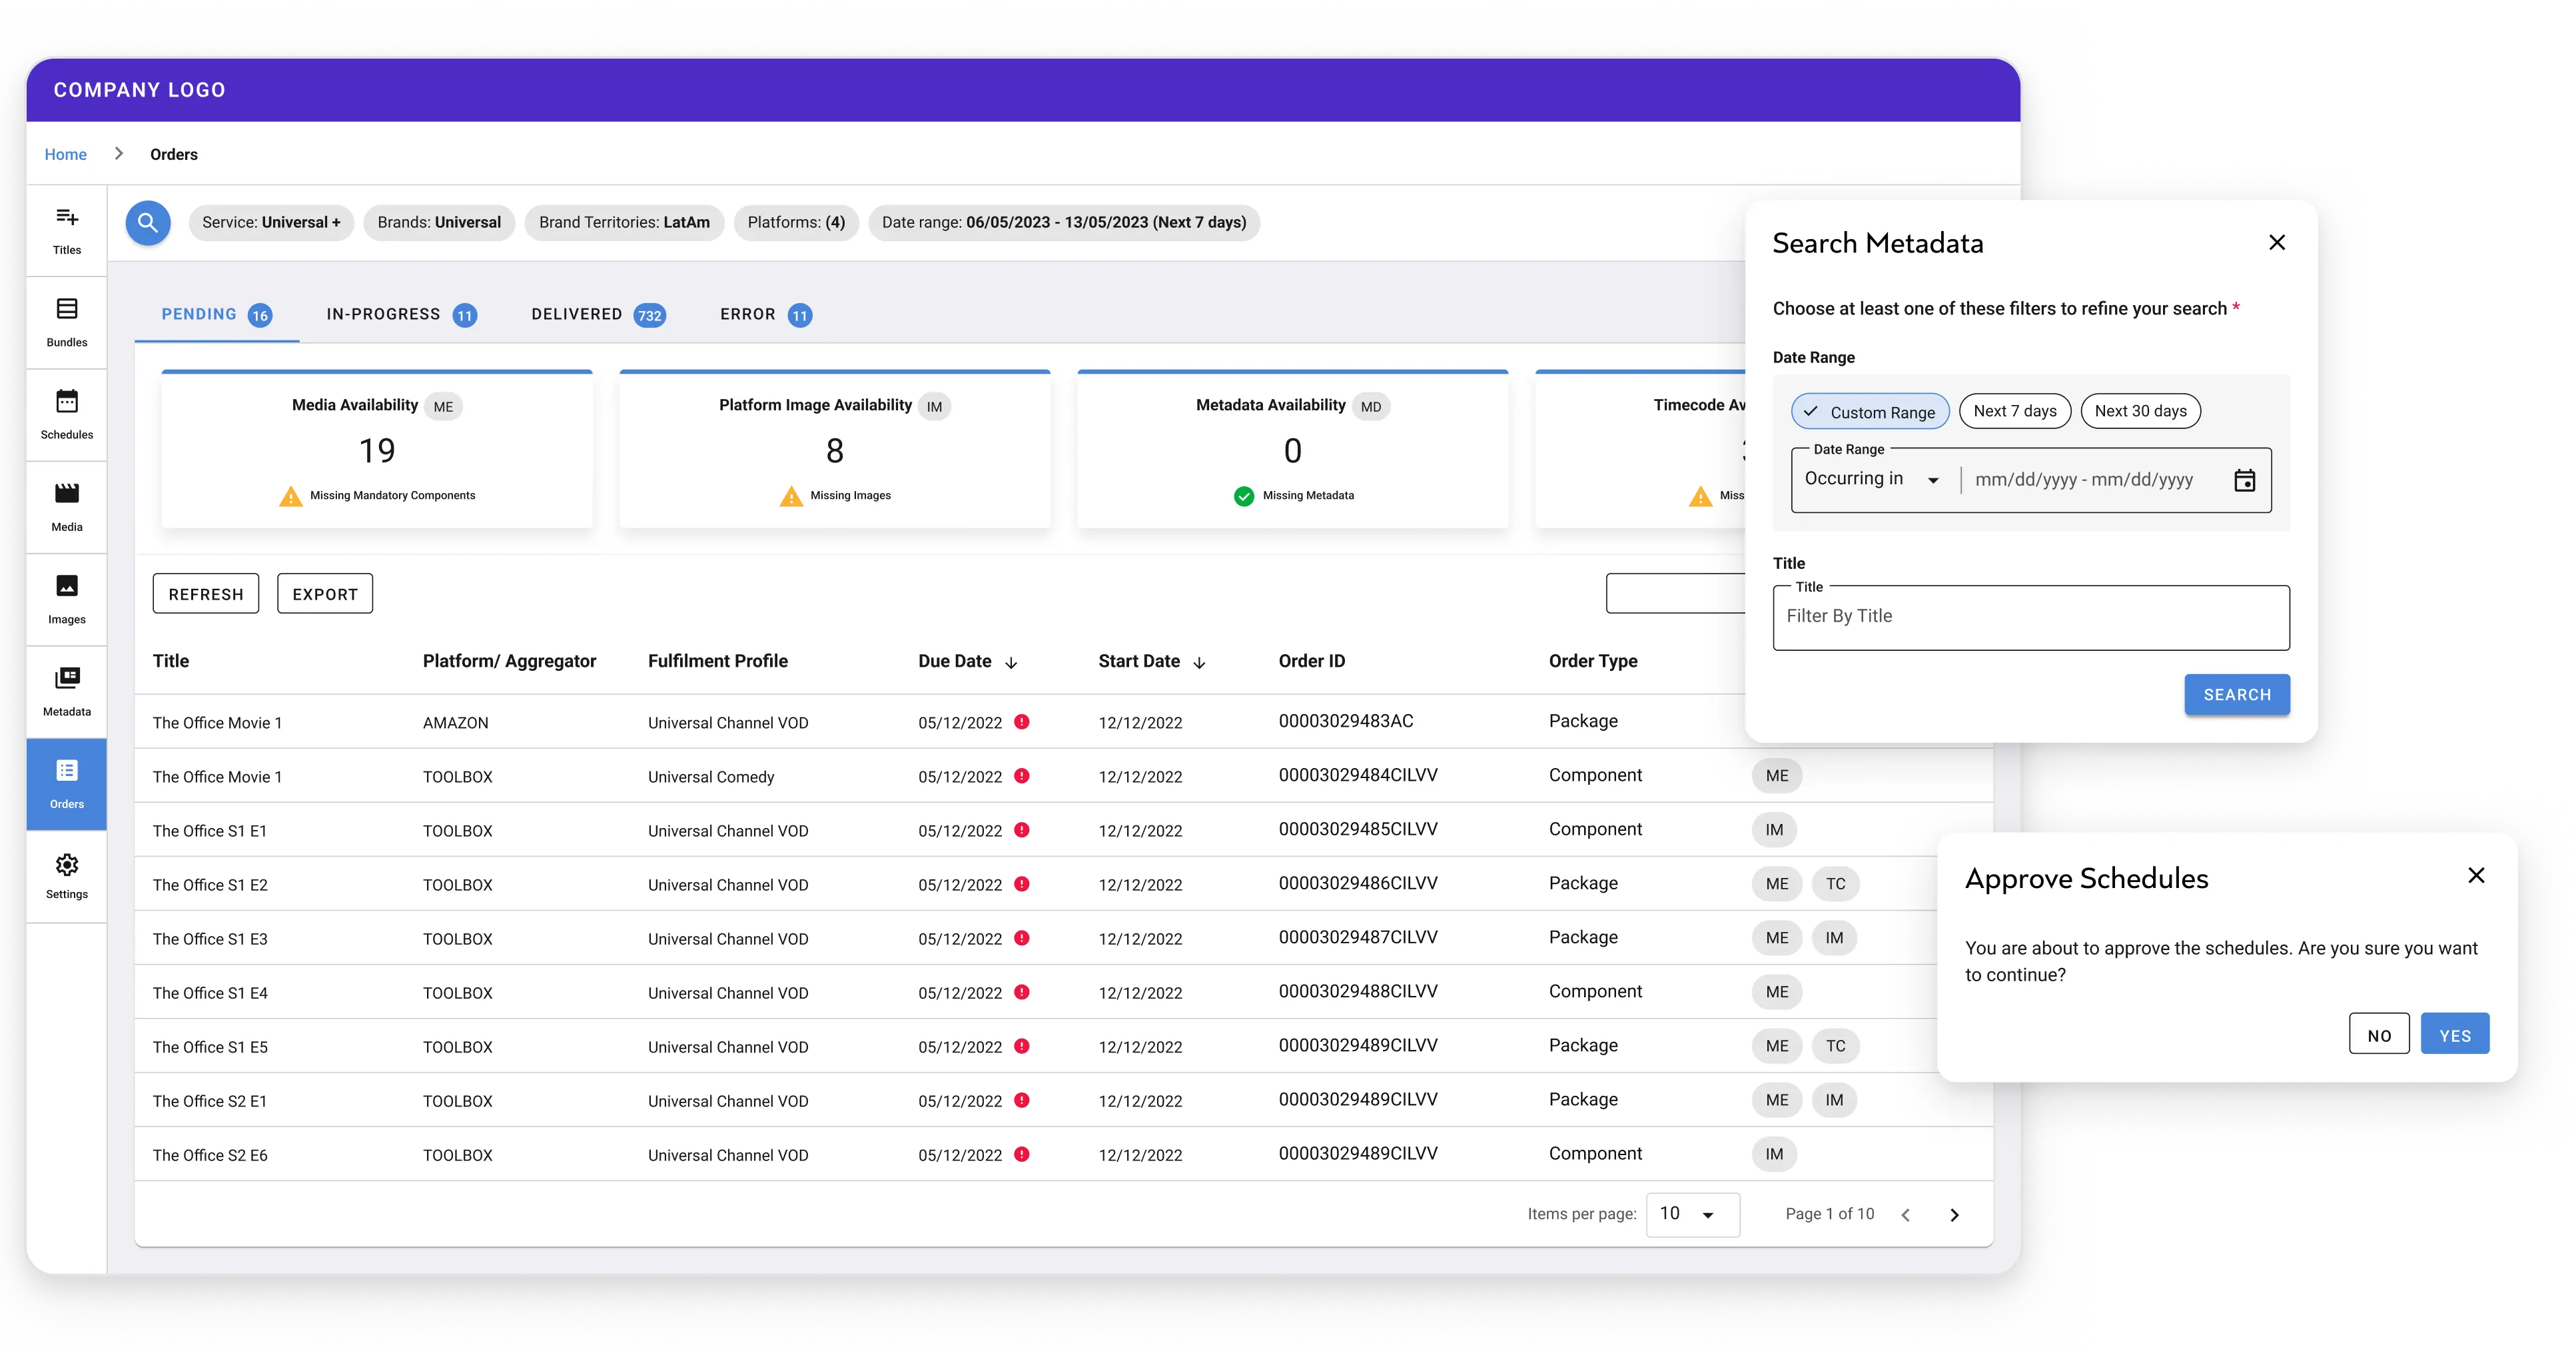Click the Media Availability card count 19
This screenshot has width=2576, height=1351.
[377, 450]
